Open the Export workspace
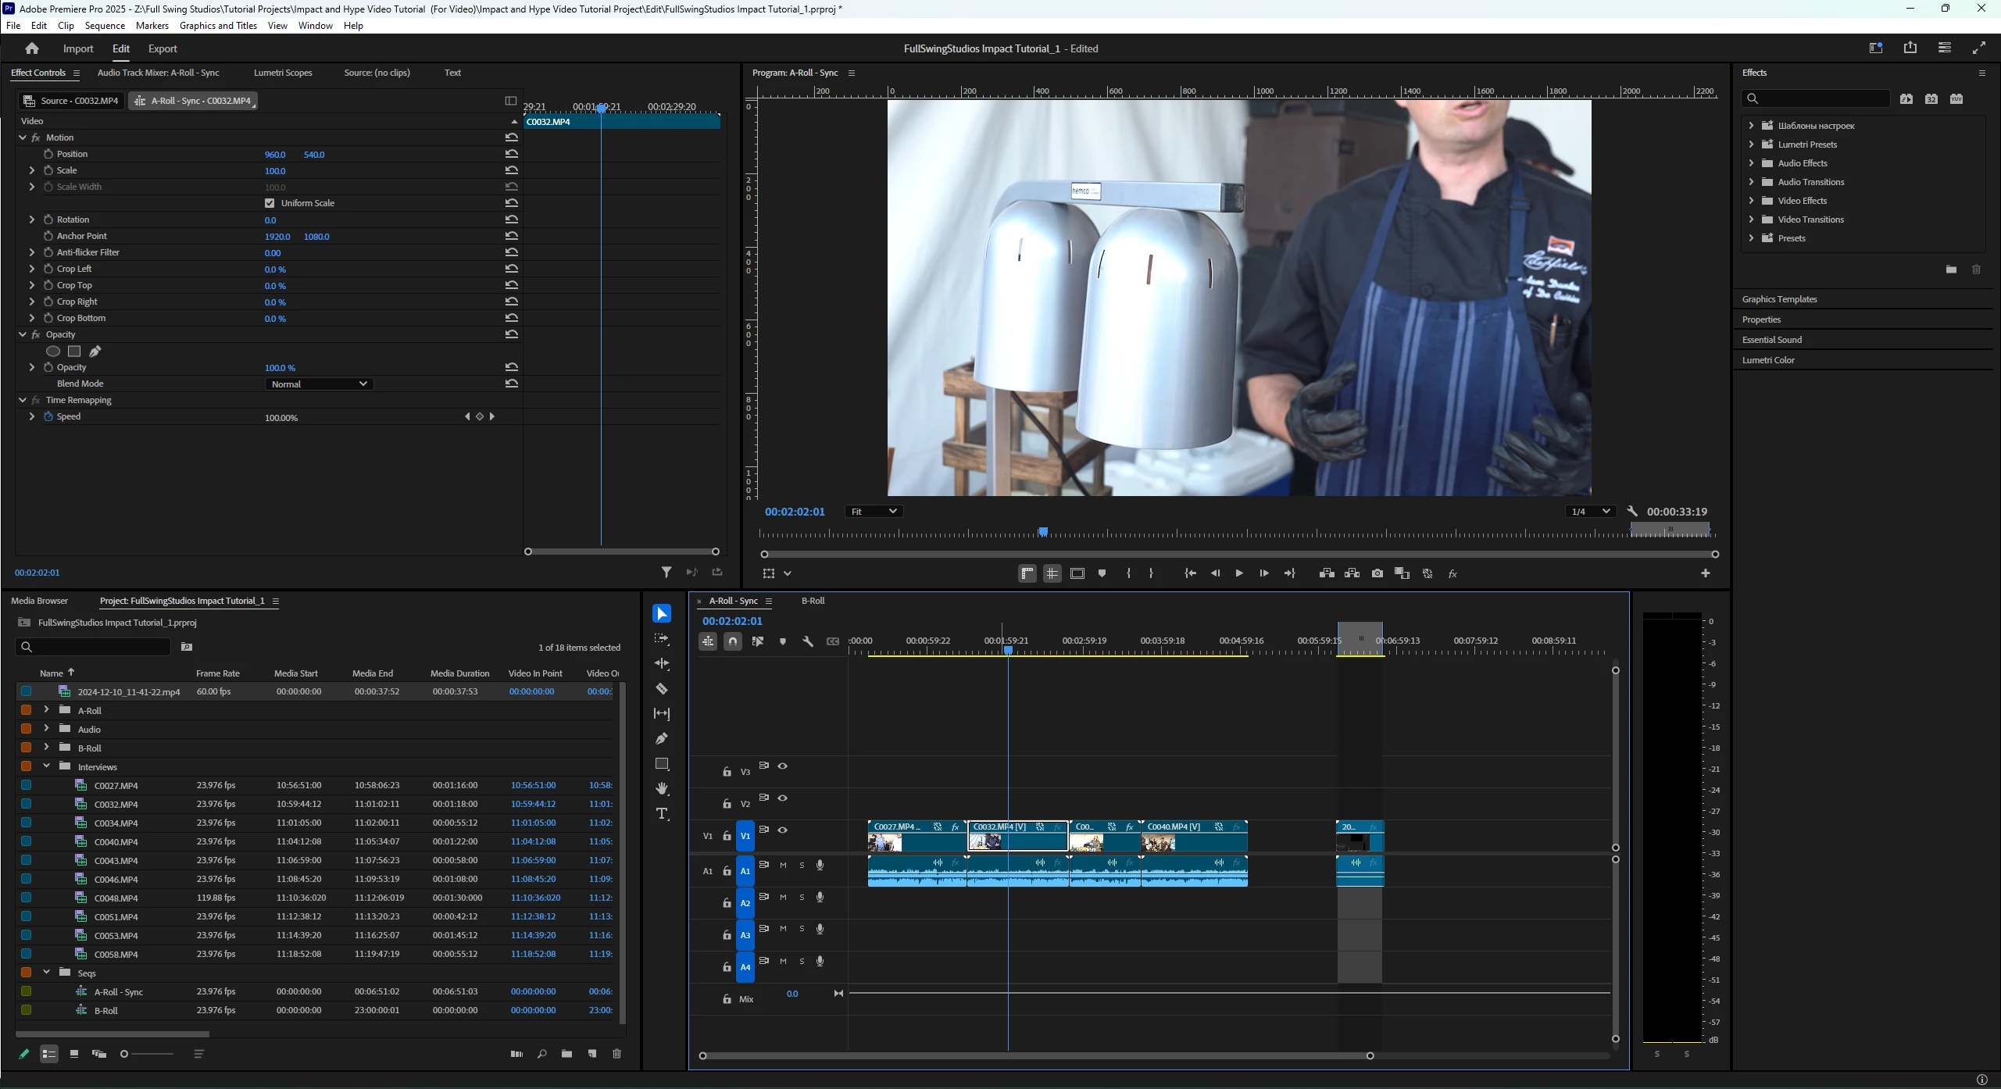The image size is (2001, 1089). point(163,48)
